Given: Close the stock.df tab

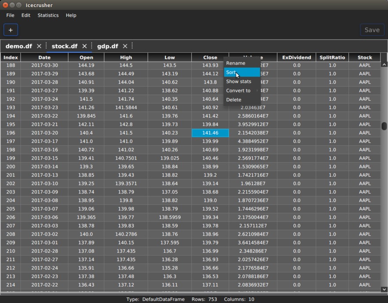Looking at the screenshot, I should [x=85, y=46].
